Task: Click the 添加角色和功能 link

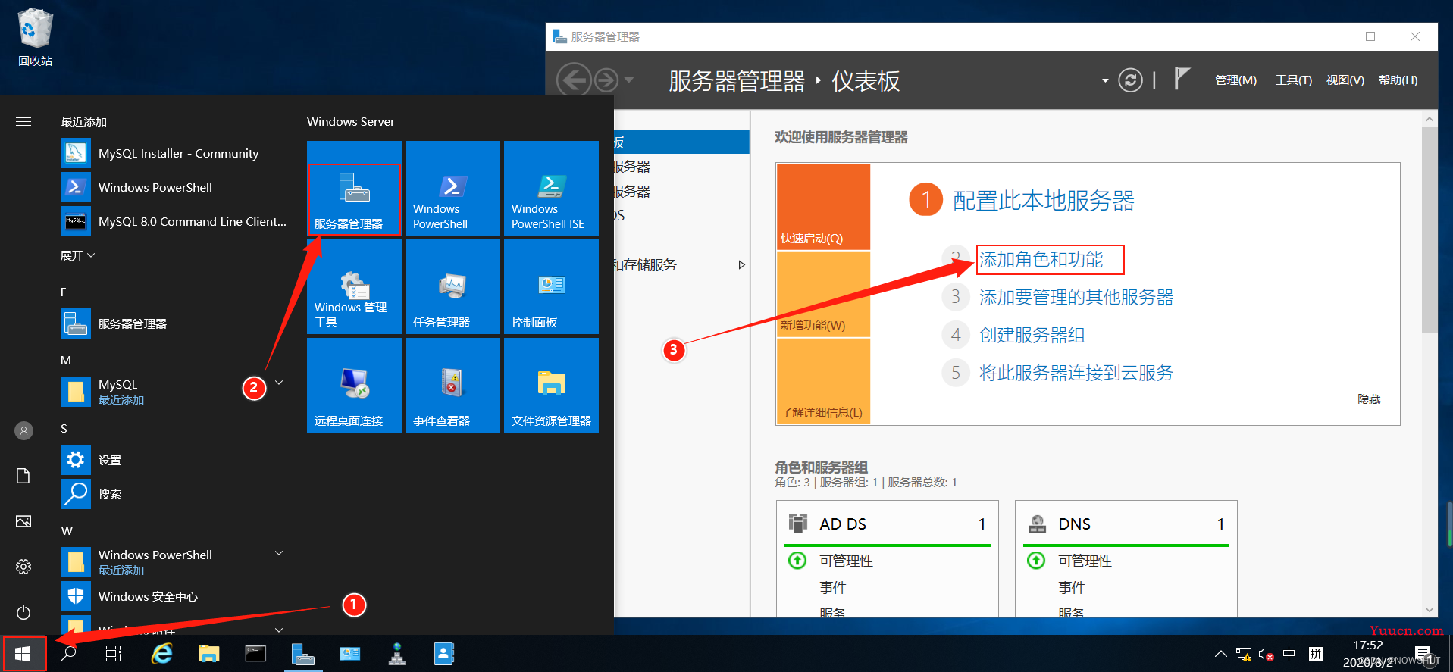Action: [x=1041, y=260]
